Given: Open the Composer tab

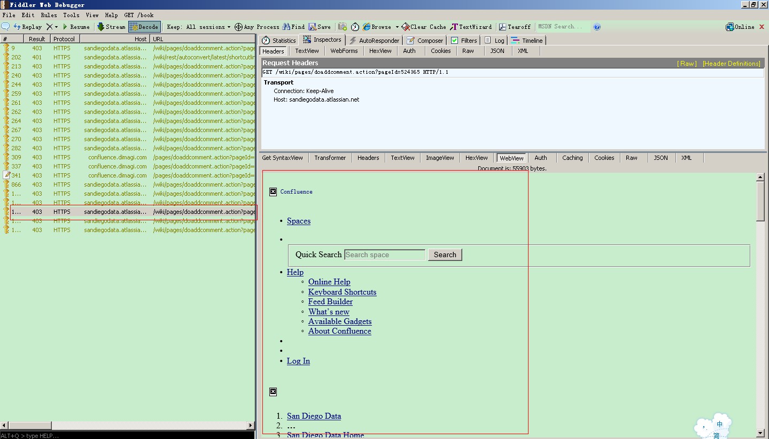Looking at the screenshot, I should click(425, 40).
